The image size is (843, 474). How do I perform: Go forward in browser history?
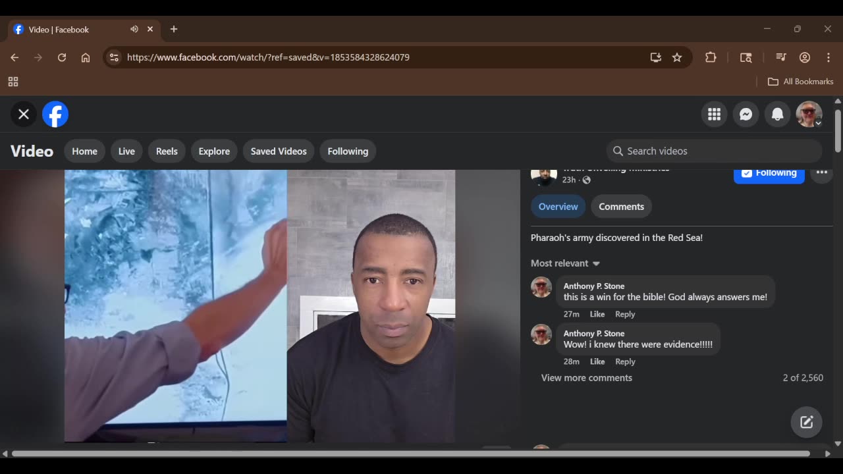point(38,57)
